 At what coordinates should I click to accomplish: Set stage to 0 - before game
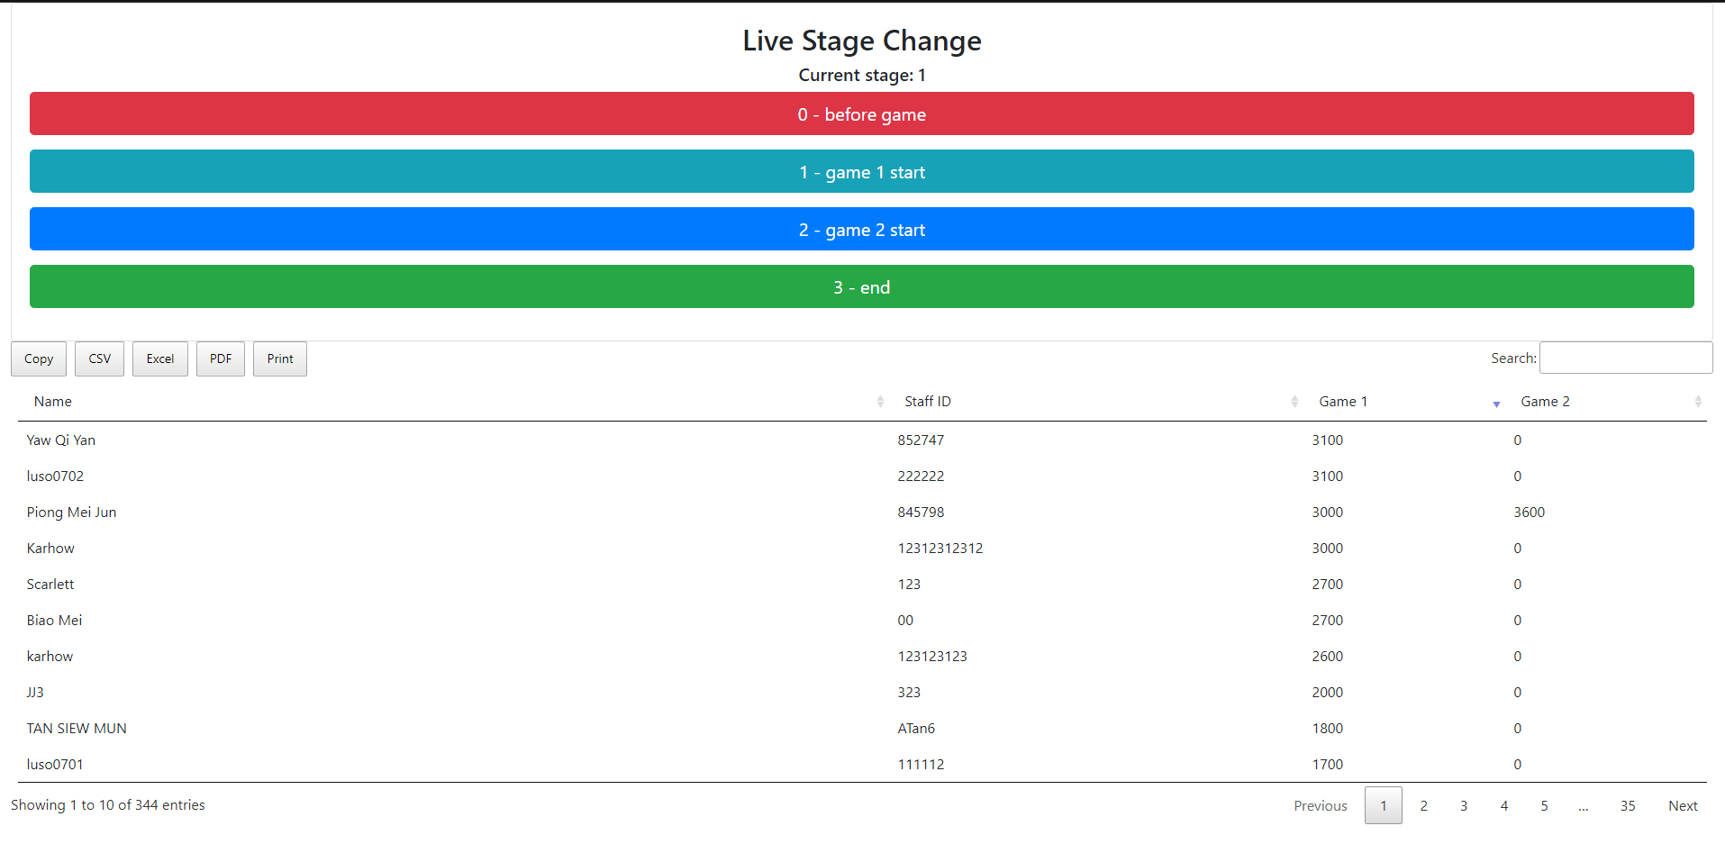click(x=861, y=114)
